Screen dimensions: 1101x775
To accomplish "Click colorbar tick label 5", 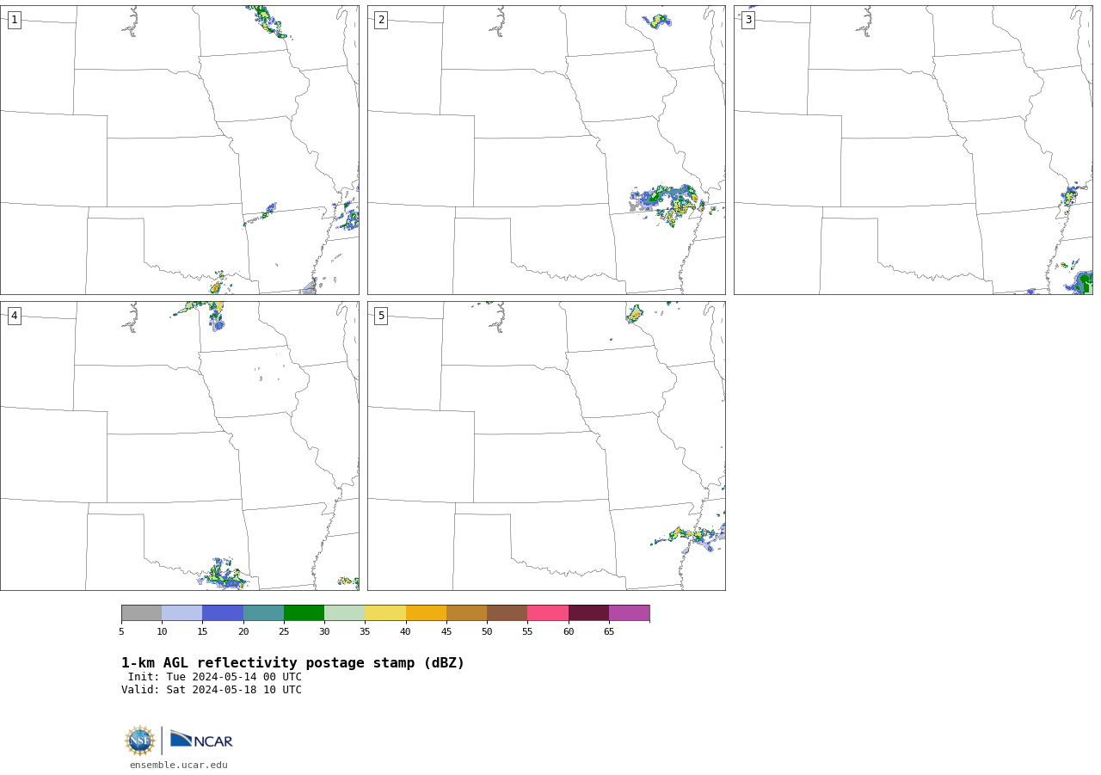I will pos(121,632).
